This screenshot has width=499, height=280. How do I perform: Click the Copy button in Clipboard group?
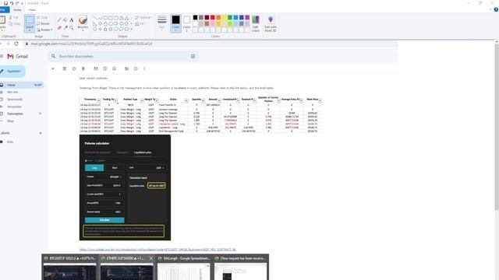pos(14,24)
